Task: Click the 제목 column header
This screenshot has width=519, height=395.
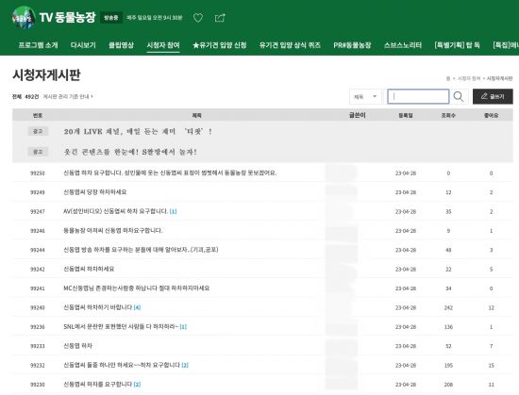Action: pos(197,115)
